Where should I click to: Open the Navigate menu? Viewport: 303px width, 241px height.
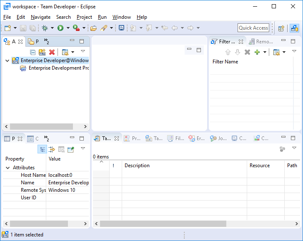[40, 17]
